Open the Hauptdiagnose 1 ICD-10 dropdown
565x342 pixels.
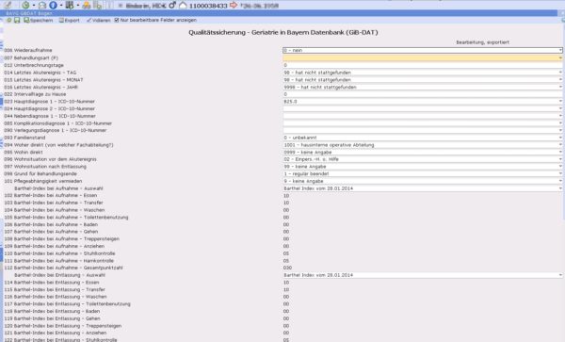pos(422,101)
